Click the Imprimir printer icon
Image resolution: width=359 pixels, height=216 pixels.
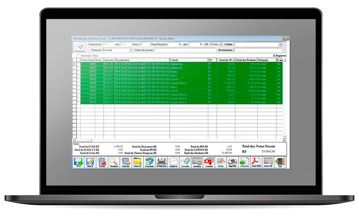click(232, 162)
